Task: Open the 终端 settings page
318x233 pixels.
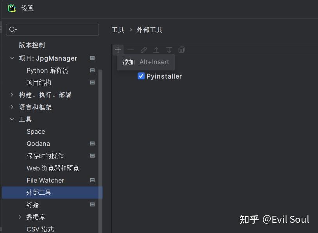Action: (33, 205)
